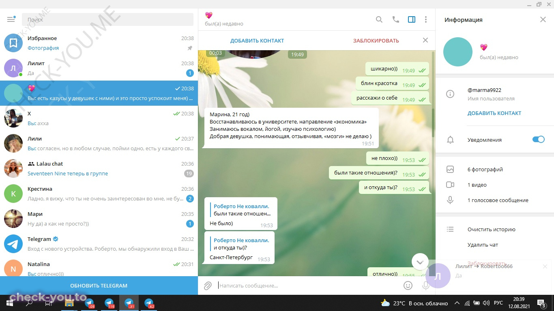Open the weather widget on taskbar
Image resolution: width=554 pixels, height=311 pixels.
point(414,303)
